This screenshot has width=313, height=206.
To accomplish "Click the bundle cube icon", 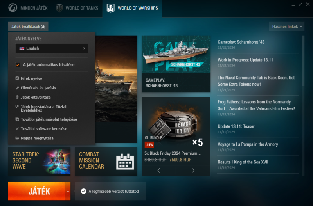I will tap(146, 137).
